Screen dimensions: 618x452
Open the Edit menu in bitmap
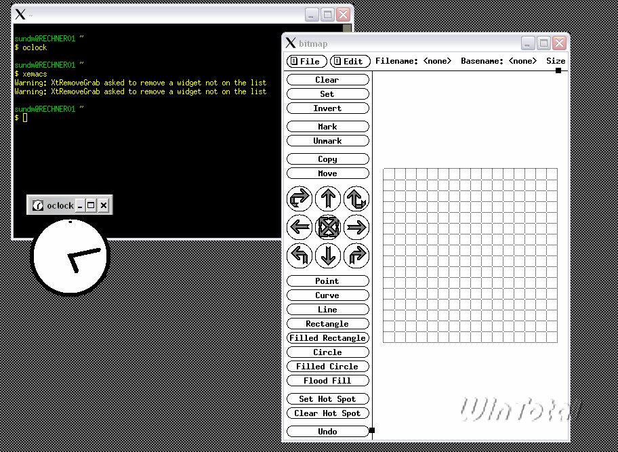pyautogui.click(x=350, y=62)
